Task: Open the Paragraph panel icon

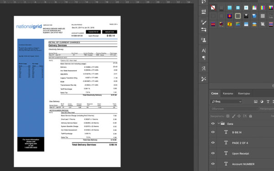Action: click(204, 58)
